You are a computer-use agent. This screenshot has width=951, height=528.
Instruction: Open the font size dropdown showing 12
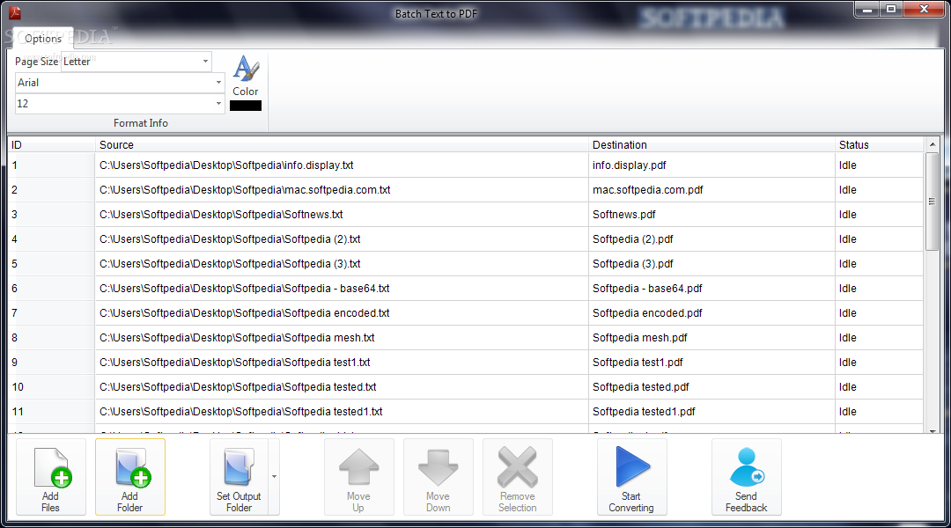tap(120, 104)
